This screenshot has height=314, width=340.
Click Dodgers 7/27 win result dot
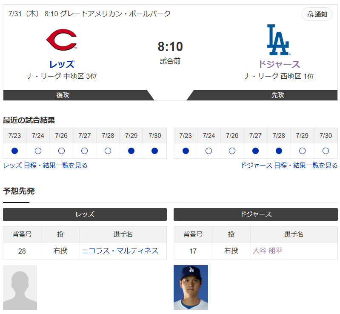point(255,151)
